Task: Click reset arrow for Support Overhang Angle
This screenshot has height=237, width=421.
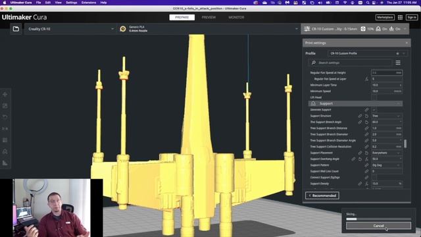Action: (x=360, y=159)
